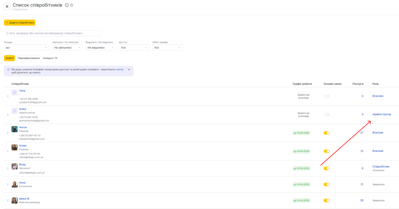The width and height of the screenshot is (399, 209).
Task: Open the Облік тарифів dropdown
Action: 168,47
